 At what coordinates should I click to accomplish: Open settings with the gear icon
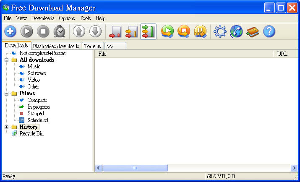click(x=220, y=31)
